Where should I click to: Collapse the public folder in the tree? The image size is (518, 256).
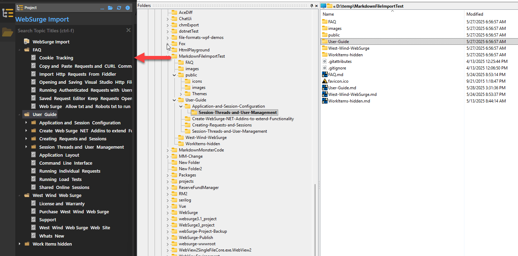(174, 75)
